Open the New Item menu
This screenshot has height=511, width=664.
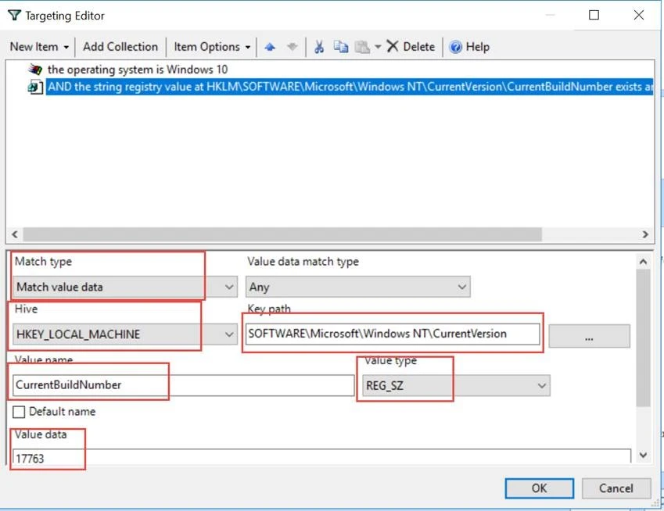pos(39,47)
